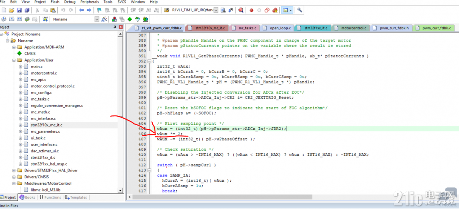
Task: Navigate forwards with blue right arrow
Action: pos(89,10)
